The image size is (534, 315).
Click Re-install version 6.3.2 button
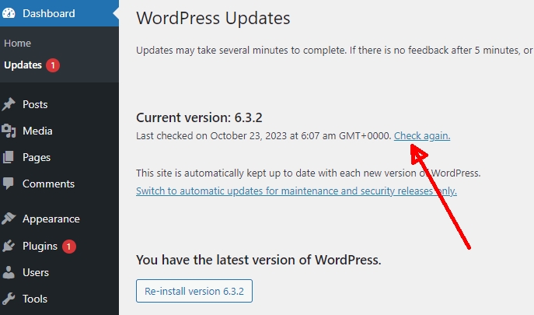tap(194, 291)
